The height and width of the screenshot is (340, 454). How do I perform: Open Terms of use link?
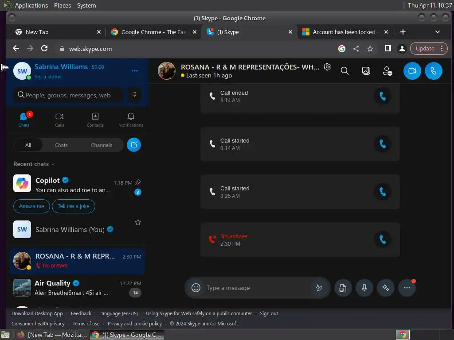(x=86, y=324)
